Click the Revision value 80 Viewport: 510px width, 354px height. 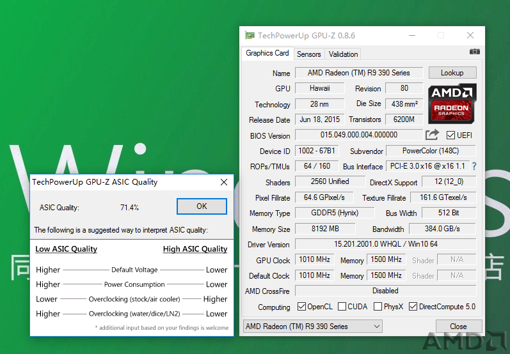[x=404, y=88]
